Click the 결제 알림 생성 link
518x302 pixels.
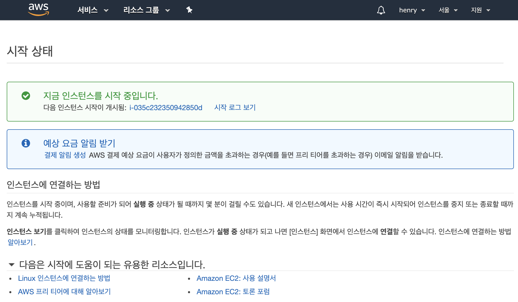[65, 155]
